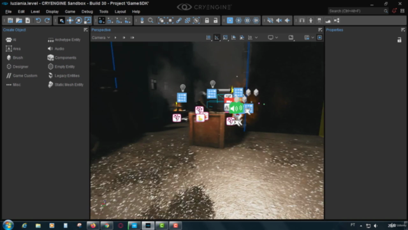
Task: Select the Game Custom category
Action: coord(22,75)
